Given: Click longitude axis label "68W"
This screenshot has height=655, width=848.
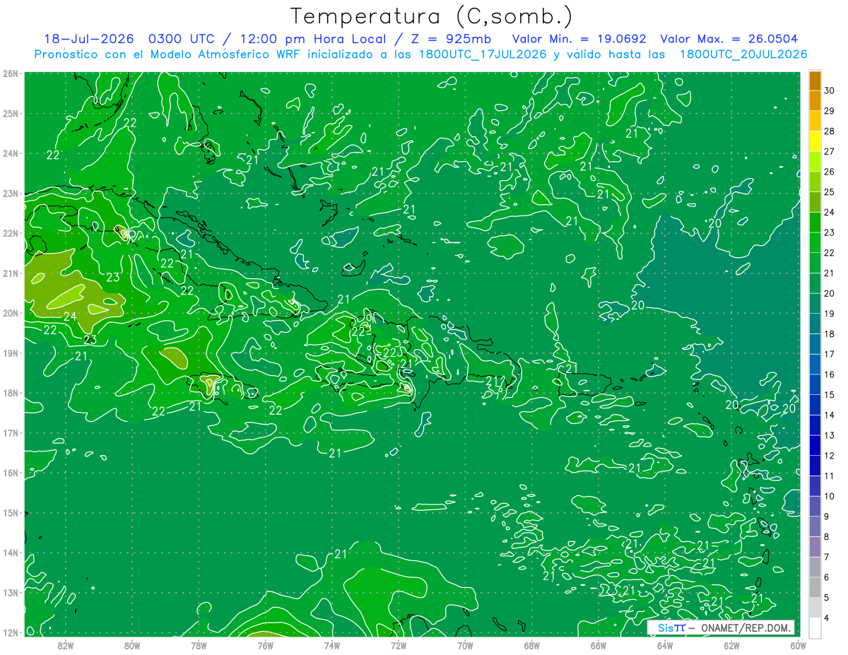Looking at the screenshot, I should [531, 645].
